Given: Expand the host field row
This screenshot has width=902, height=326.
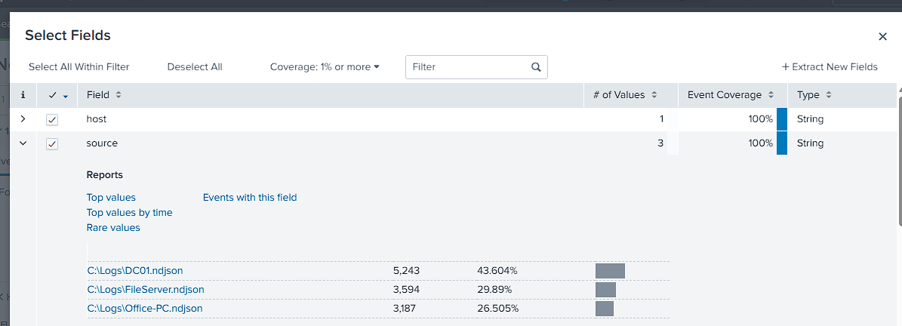Looking at the screenshot, I should [23, 119].
